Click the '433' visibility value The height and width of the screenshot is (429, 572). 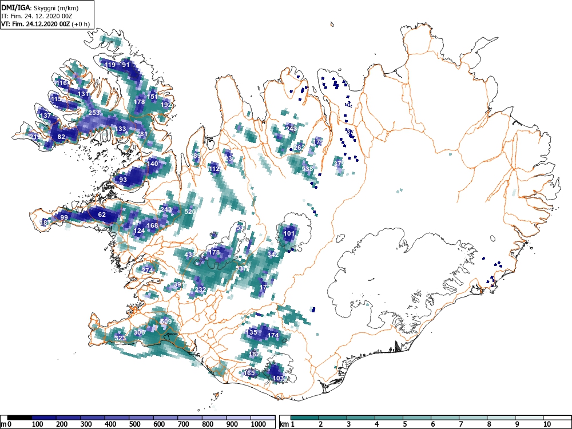click(190, 255)
